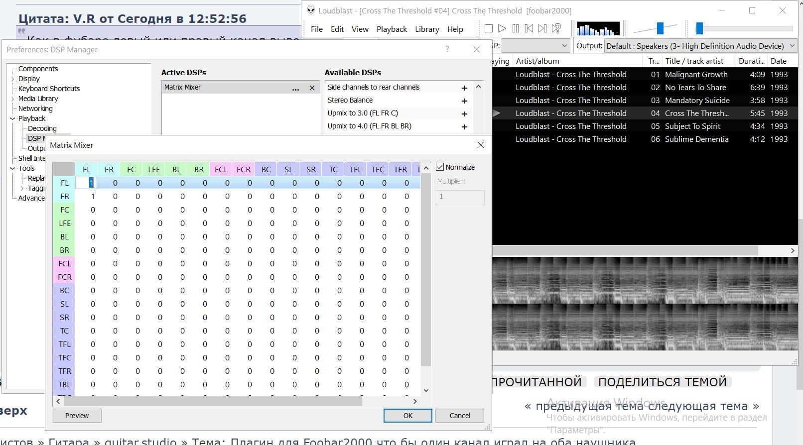Add Upmix to 4.0 DSP via plus
This screenshot has height=445, width=803.
(464, 126)
